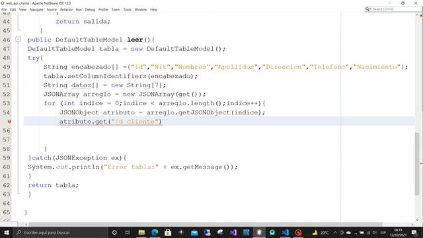Open Microsoft Store from the taskbar
Viewport: 423px width, 238px height.
point(168,232)
